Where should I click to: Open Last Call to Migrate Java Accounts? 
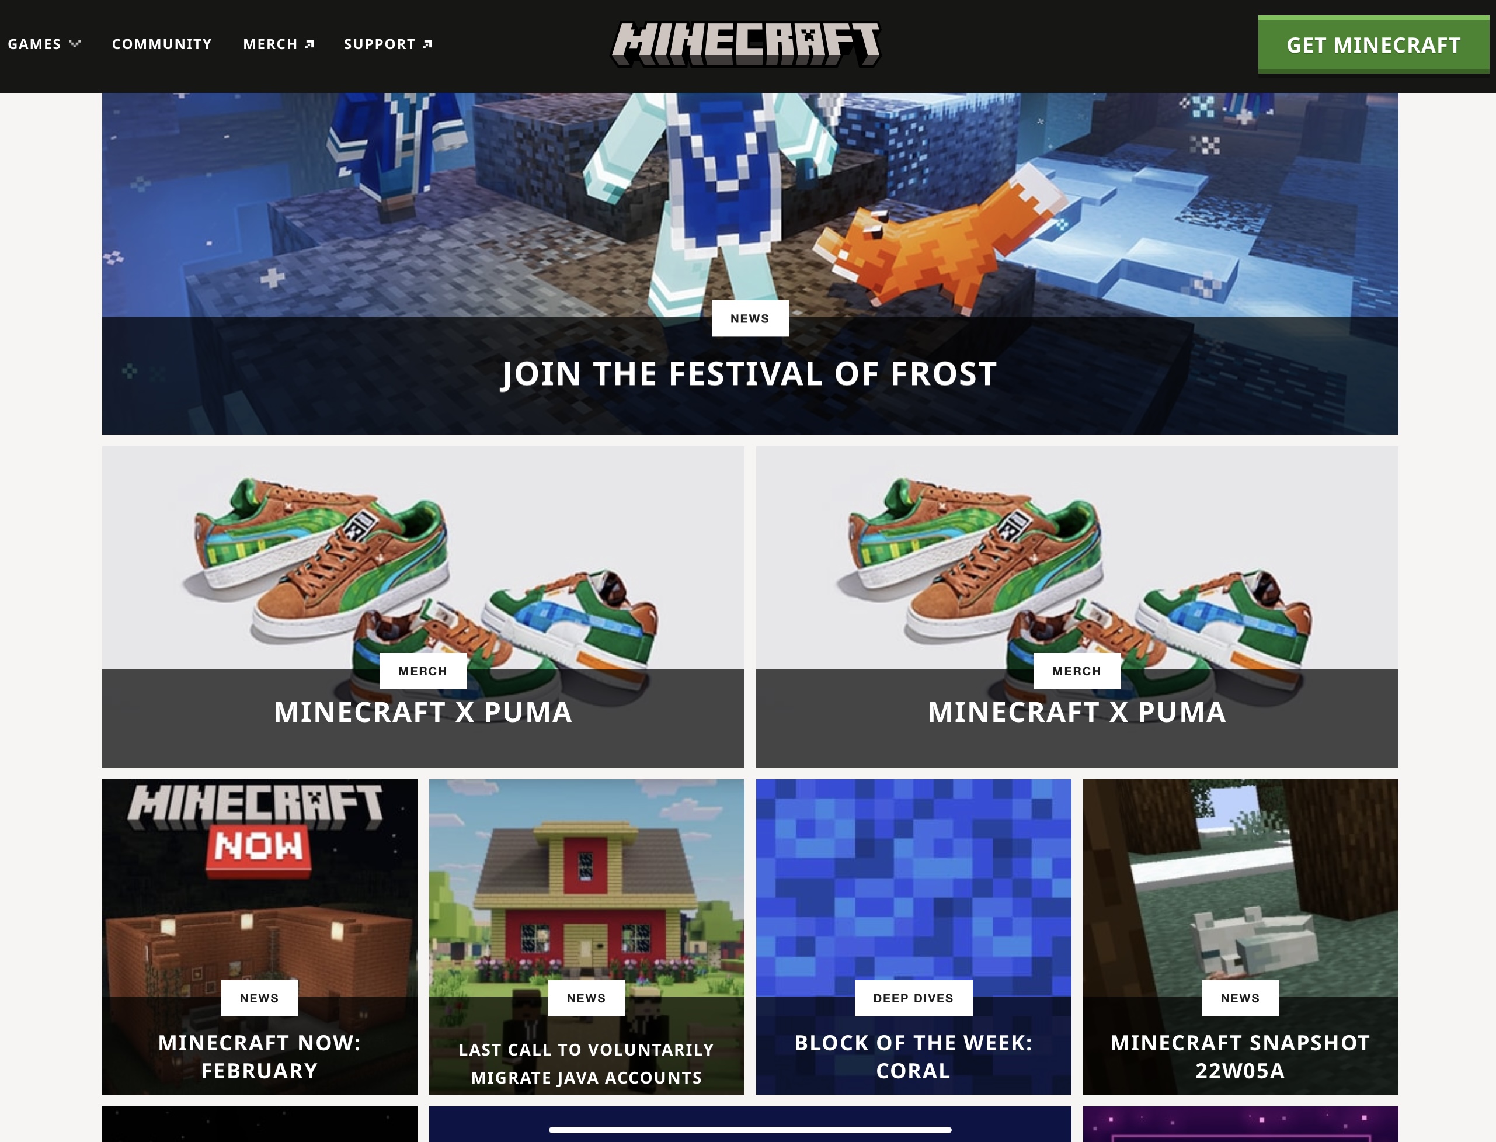point(586,1063)
